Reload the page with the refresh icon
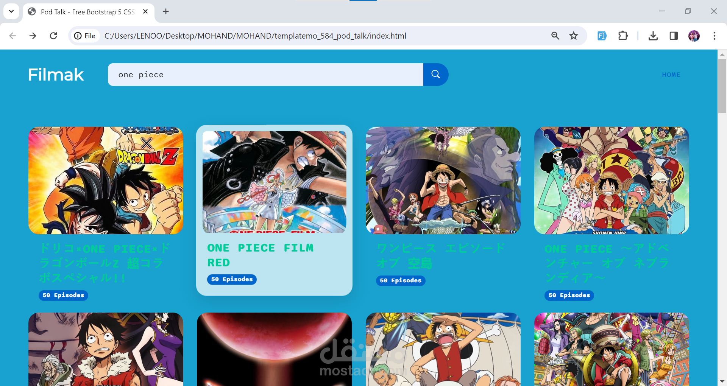 pyautogui.click(x=53, y=36)
